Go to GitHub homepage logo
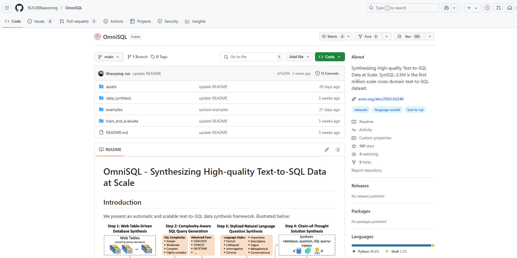 pos(19,8)
